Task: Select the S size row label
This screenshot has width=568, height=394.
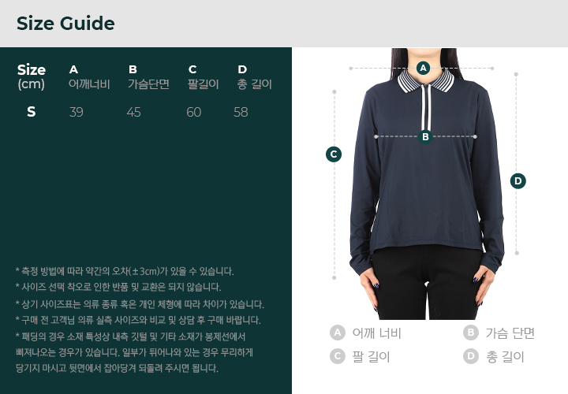Action: pyautogui.click(x=31, y=112)
